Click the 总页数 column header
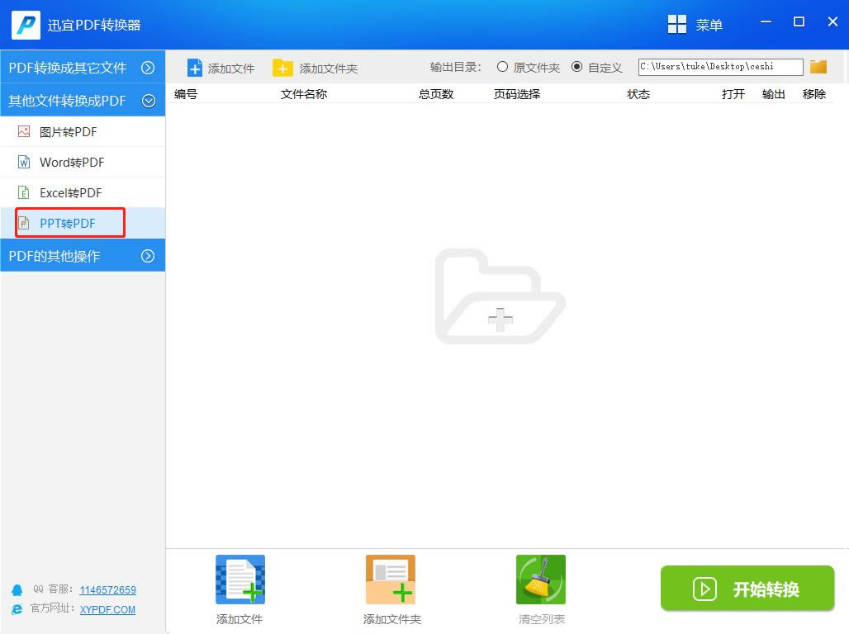This screenshot has height=634, width=849. coord(436,94)
